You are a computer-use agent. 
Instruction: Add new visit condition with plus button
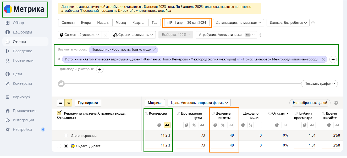point(333,59)
